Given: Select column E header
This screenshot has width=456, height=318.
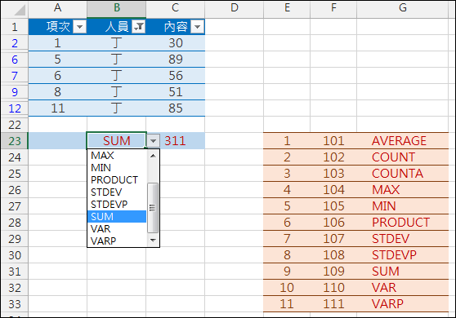Looking at the screenshot, I should (x=287, y=8).
